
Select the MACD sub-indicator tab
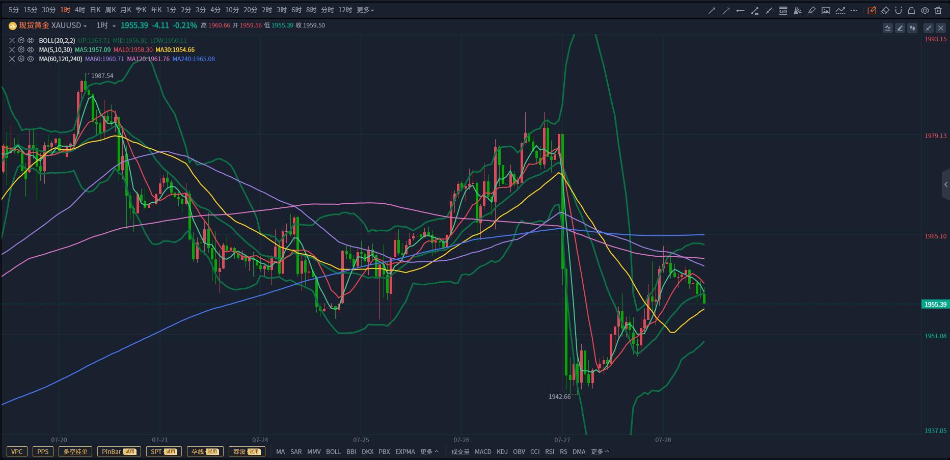click(483, 451)
